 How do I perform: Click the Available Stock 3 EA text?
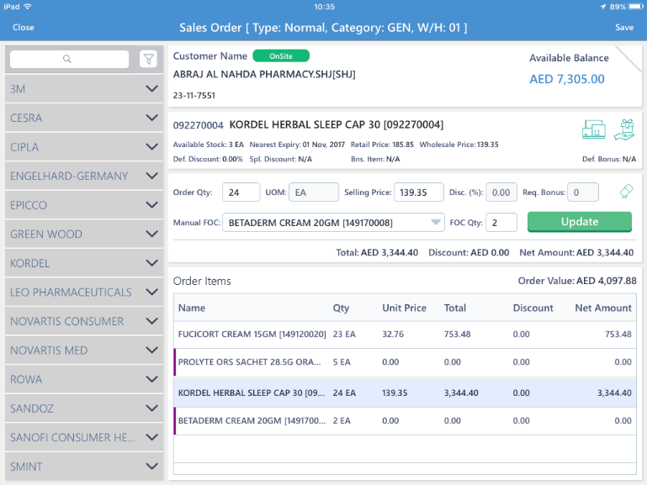208,145
